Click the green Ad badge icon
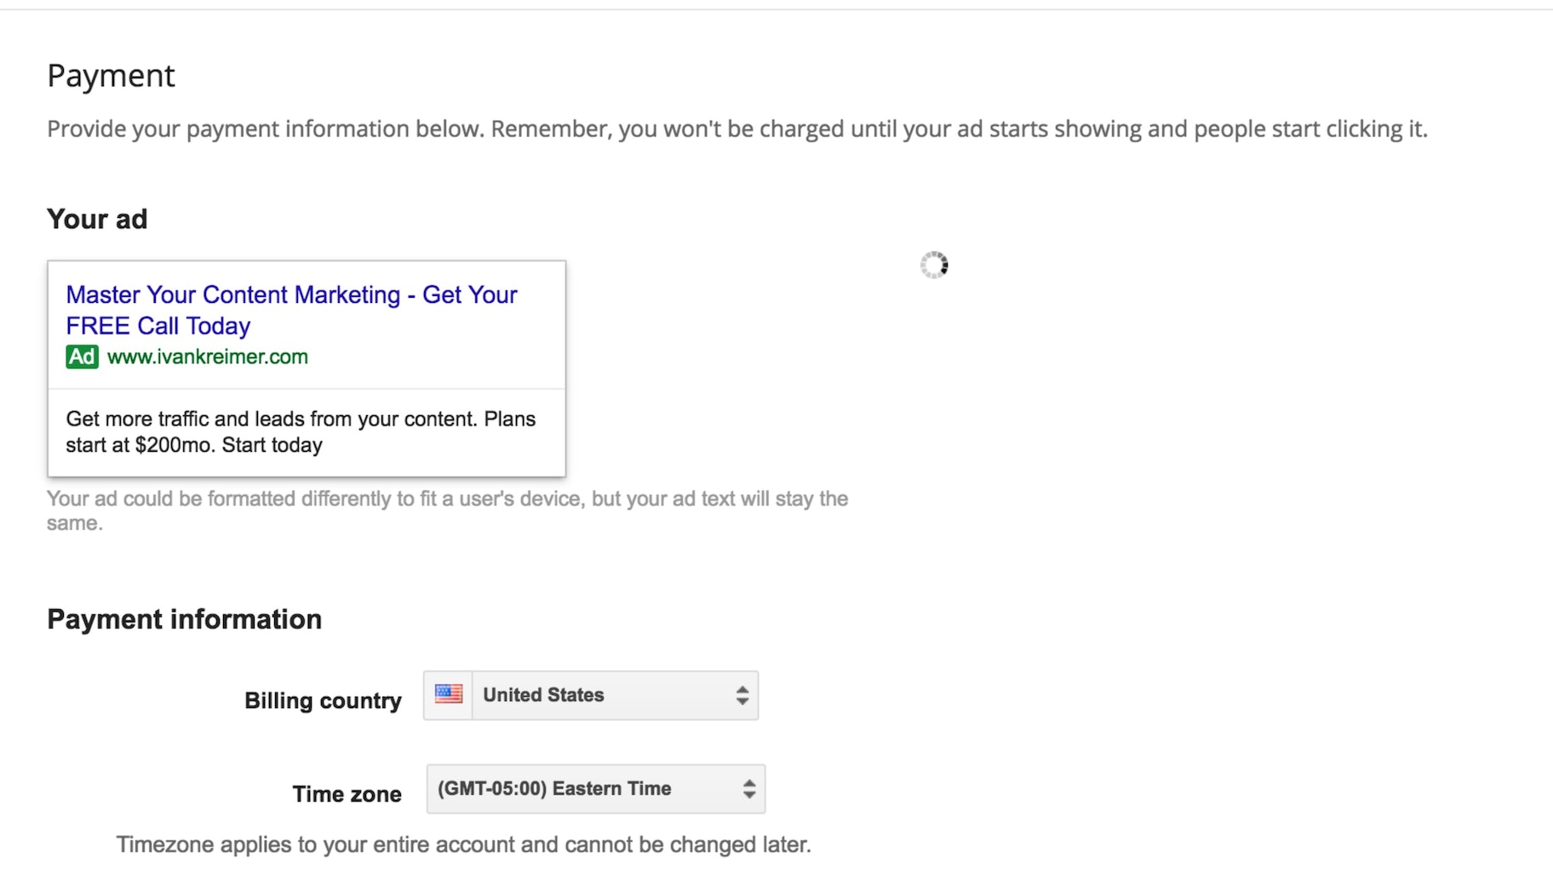This screenshot has height=873, width=1553. tap(82, 357)
